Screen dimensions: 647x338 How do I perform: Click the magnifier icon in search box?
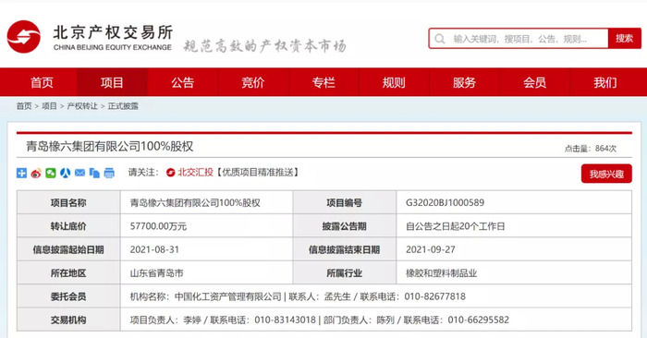tap(440, 39)
